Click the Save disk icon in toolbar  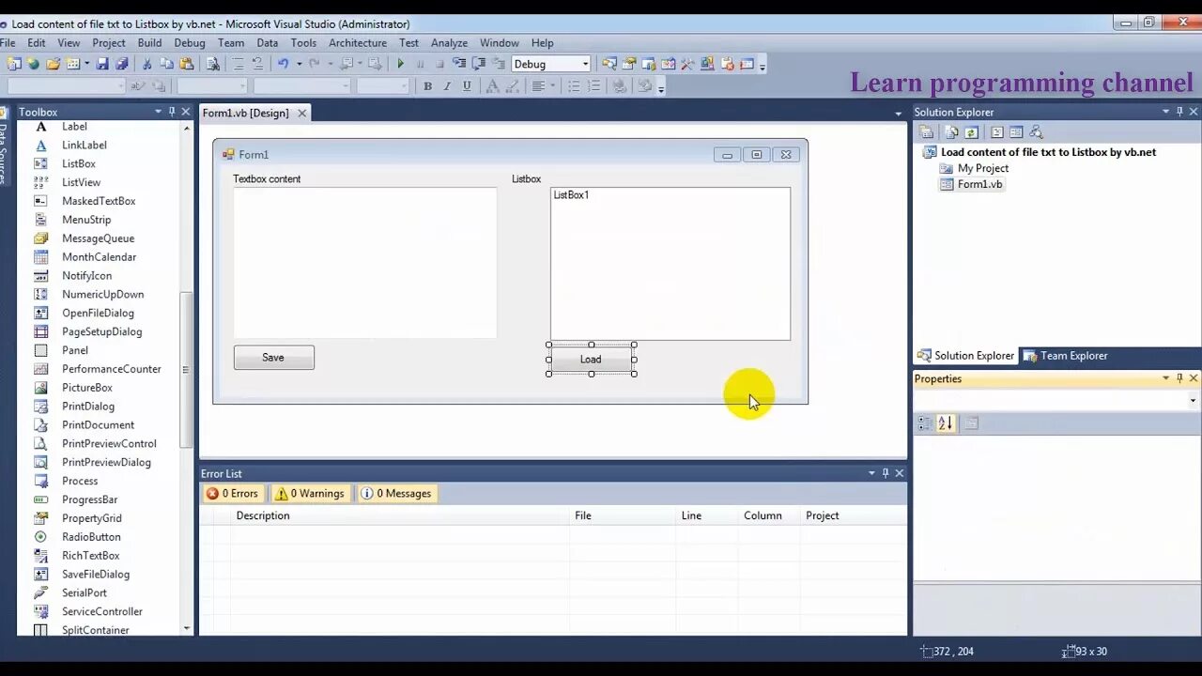click(x=101, y=64)
